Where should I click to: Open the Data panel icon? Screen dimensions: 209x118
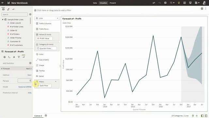click(3, 9)
